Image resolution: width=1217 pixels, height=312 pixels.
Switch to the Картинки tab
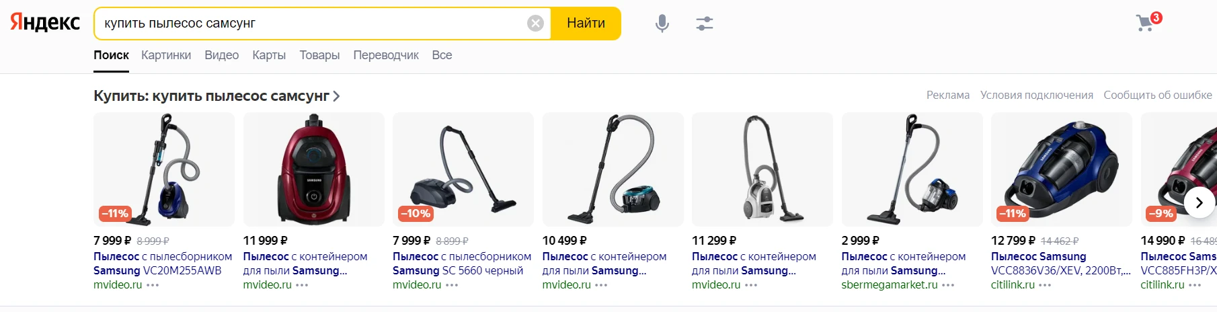166,55
